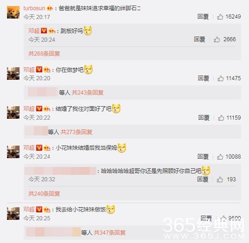The image size is (249, 243).
Task: Reply to turbosun's 20:17 comment
Action: (203, 17)
